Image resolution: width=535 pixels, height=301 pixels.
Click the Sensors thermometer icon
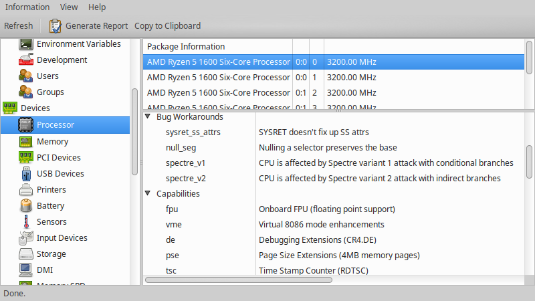coord(26,221)
